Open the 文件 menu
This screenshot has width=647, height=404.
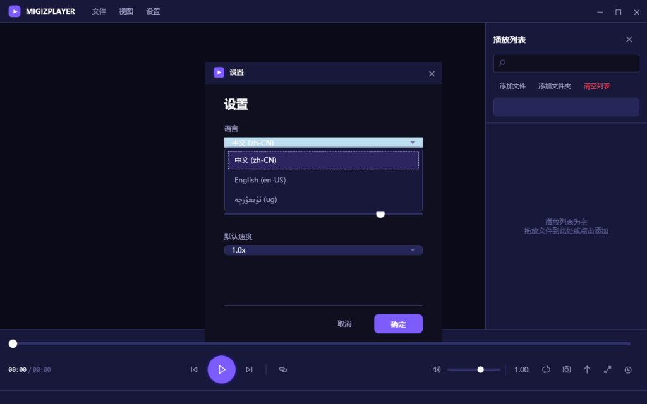99,11
